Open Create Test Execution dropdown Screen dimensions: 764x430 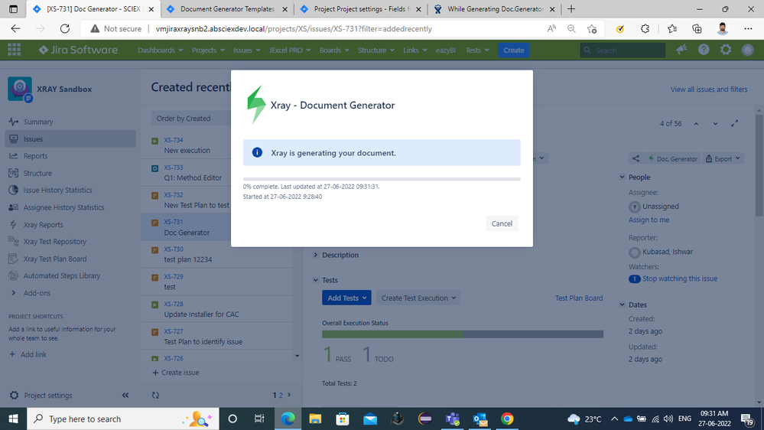(418, 298)
